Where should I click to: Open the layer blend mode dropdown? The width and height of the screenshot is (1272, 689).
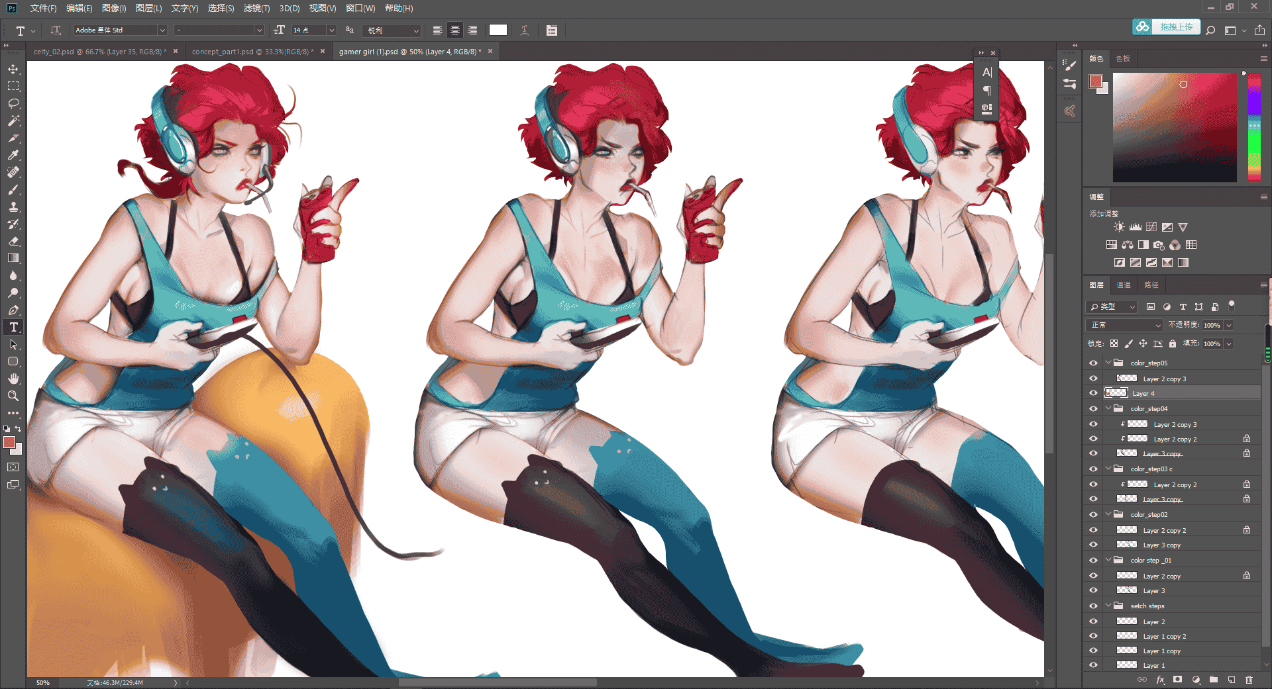(x=1125, y=325)
